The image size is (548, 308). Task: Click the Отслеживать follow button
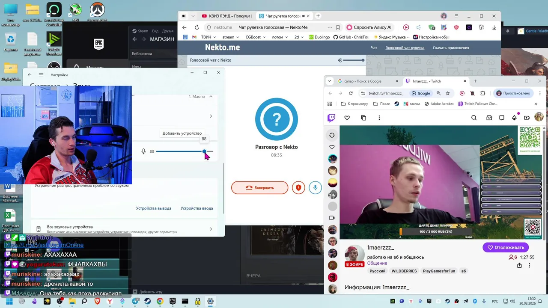coord(506,247)
